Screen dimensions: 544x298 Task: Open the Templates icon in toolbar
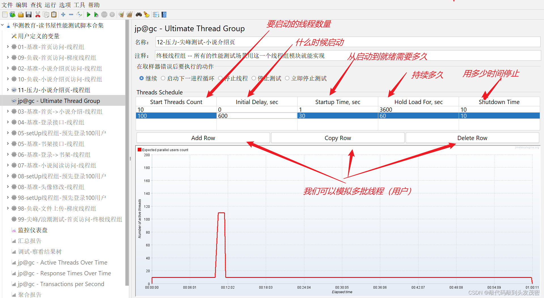point(12,14)
